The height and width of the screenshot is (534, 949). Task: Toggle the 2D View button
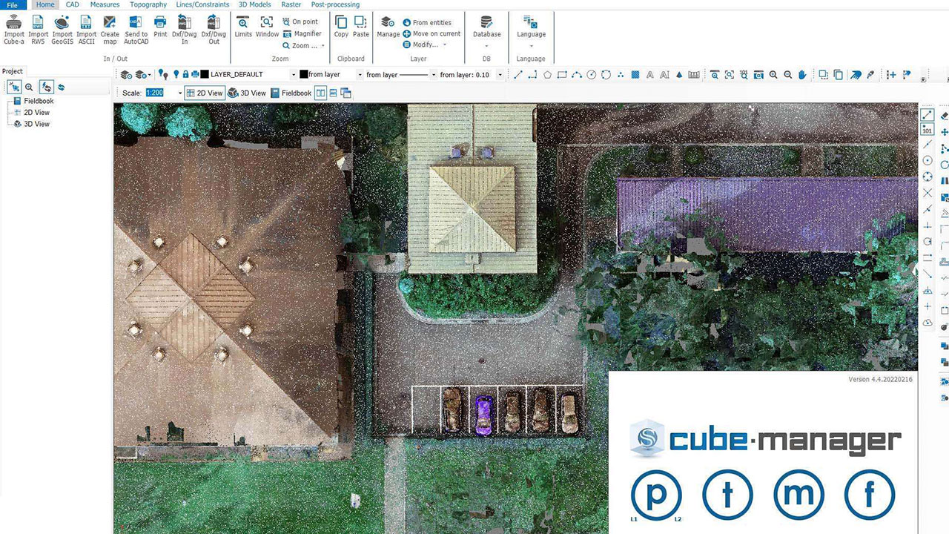click(204, 93)
